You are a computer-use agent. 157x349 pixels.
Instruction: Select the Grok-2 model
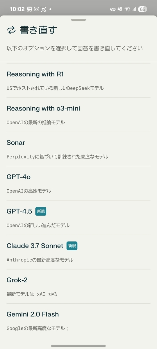(x=78, y=286)
